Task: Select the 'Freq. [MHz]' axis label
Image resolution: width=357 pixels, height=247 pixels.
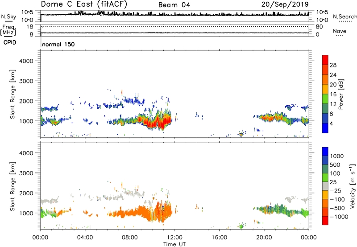Action: click(x=8, y=30)
